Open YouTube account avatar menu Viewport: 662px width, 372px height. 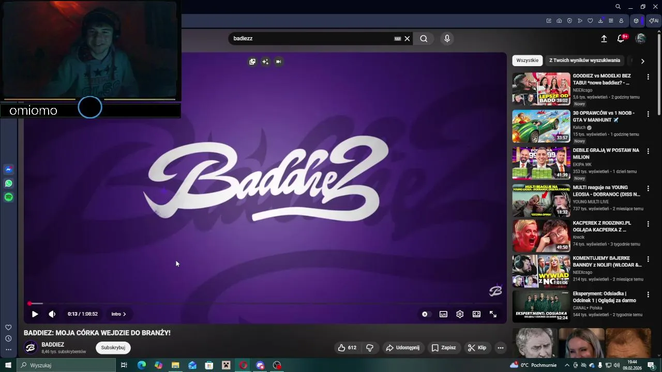(641, 38)
